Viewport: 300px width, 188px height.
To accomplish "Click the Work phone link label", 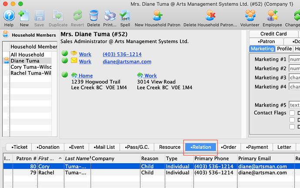I will [x=85, y=54].
